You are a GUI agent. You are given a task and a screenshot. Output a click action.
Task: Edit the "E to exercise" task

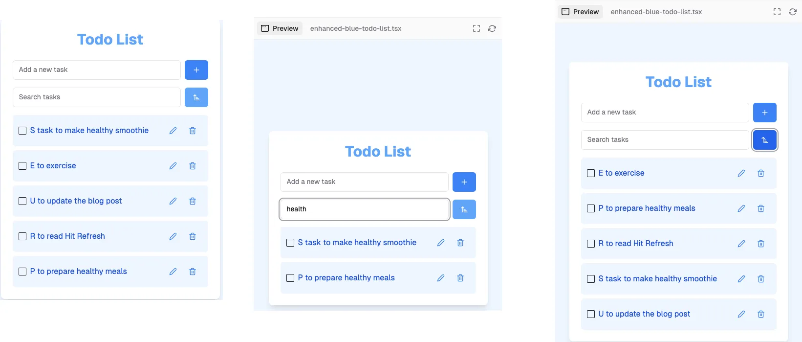click(x=173, y=166)
